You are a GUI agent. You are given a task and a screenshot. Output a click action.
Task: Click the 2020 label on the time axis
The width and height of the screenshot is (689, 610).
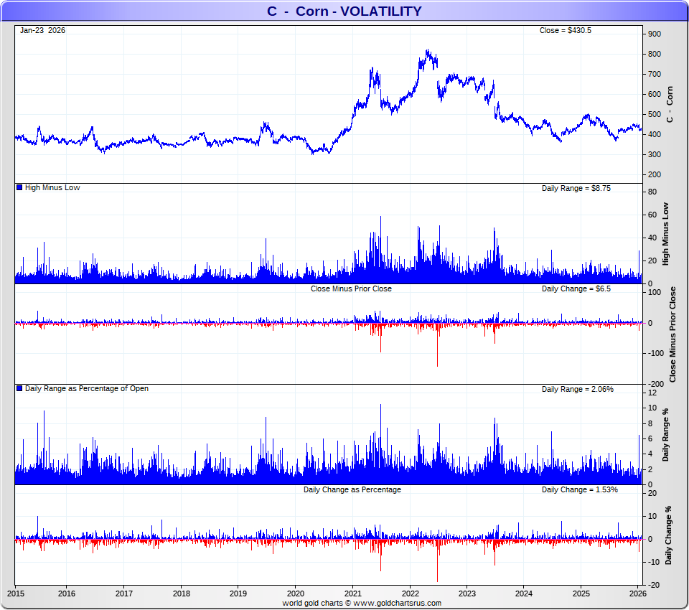296,593
